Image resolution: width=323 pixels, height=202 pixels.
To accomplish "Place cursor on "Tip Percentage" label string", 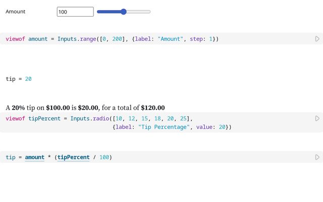I will [x=164, y=127].
